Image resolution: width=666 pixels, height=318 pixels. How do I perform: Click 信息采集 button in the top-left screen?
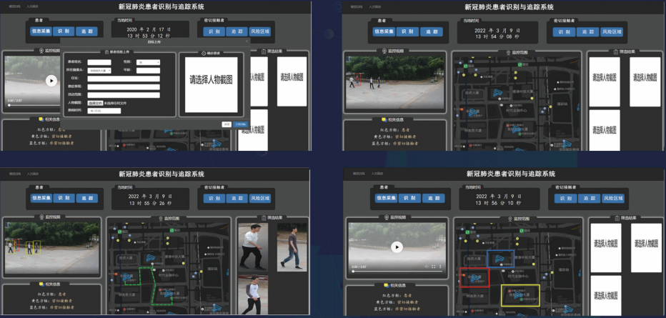click(x=41, y=31)
